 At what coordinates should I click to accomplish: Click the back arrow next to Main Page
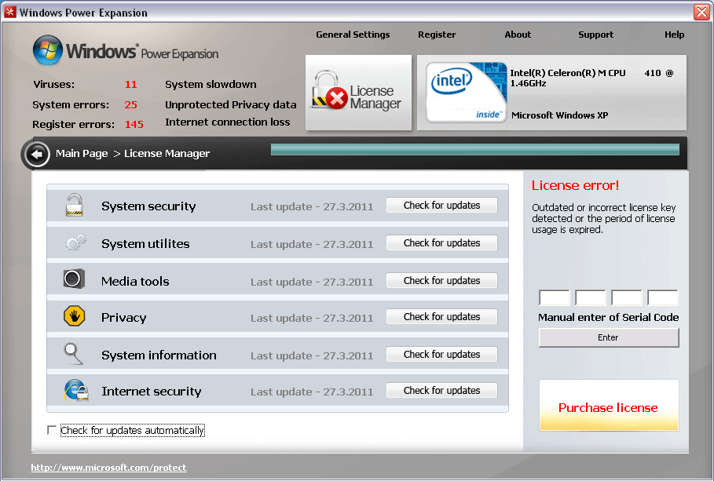pyautogui.click(x=36, y=154)
